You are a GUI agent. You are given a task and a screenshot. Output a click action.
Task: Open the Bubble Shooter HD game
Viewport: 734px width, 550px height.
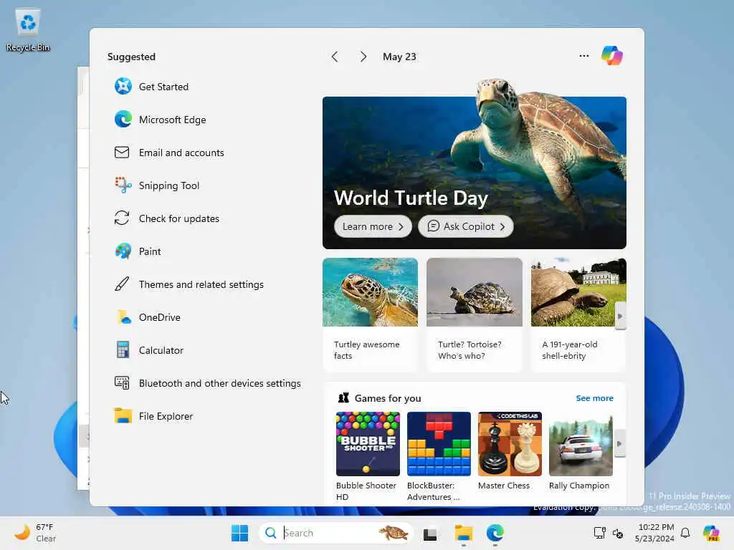(x=368, y=456)
